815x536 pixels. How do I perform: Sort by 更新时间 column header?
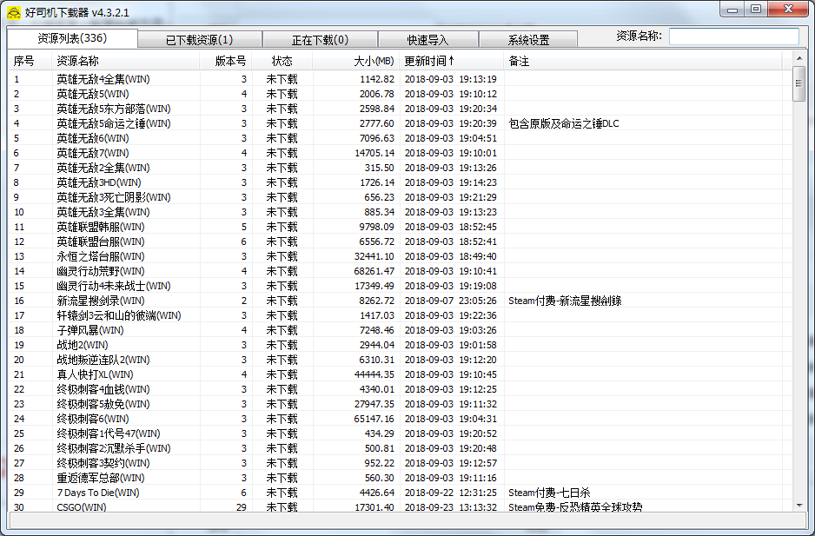coord(452,61)
